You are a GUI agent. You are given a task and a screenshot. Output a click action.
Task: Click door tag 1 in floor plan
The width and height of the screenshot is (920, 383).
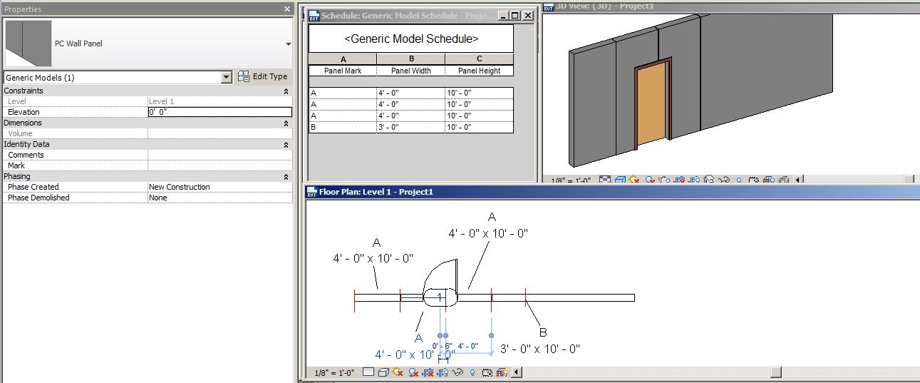coord(440,297)
